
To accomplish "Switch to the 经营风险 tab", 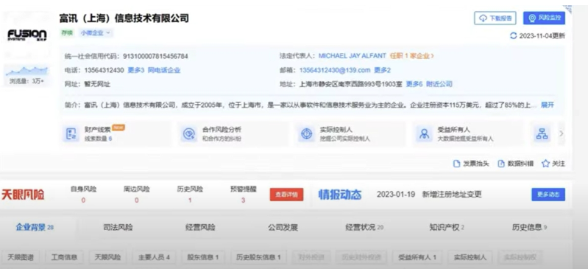I will (x=200, y=227).
